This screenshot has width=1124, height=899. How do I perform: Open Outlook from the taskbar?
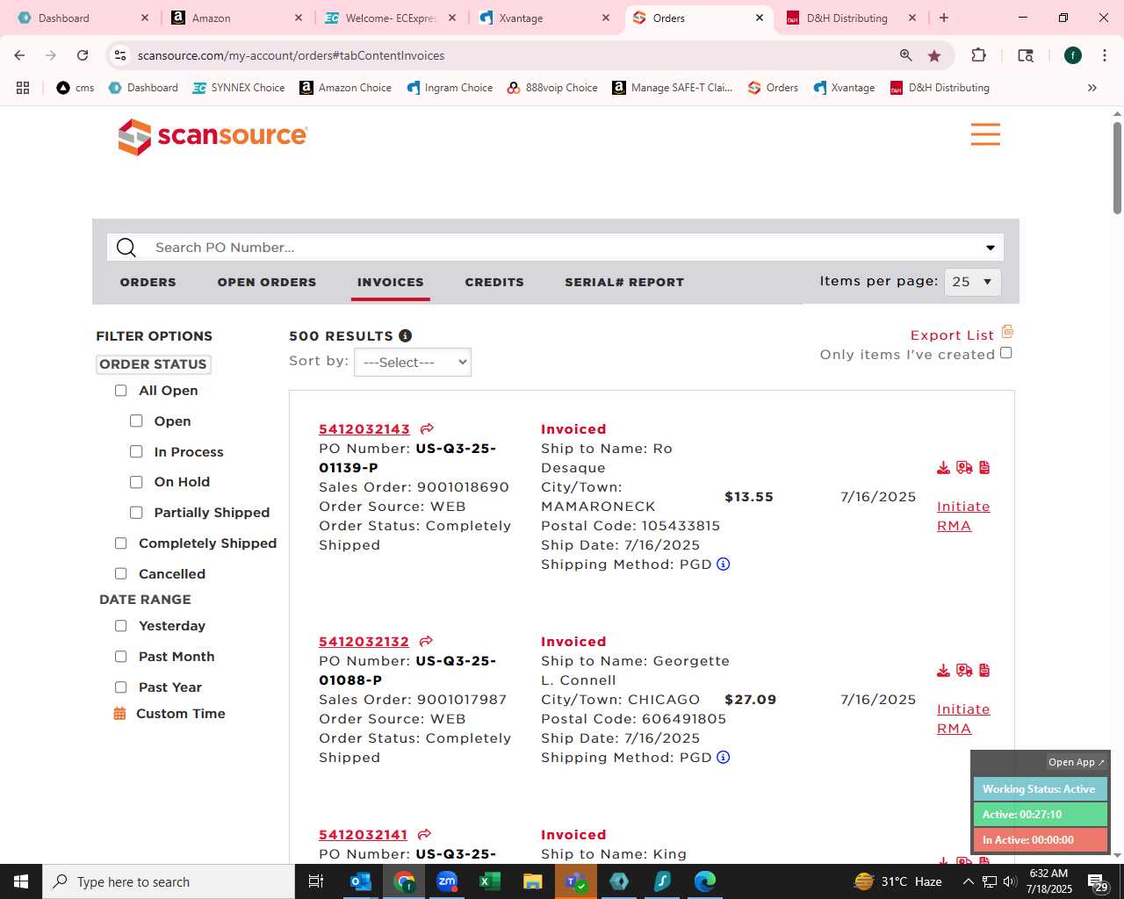[361, 881]
